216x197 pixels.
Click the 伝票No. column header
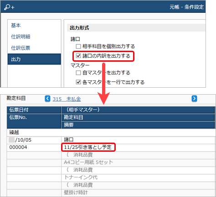(34, 121)
